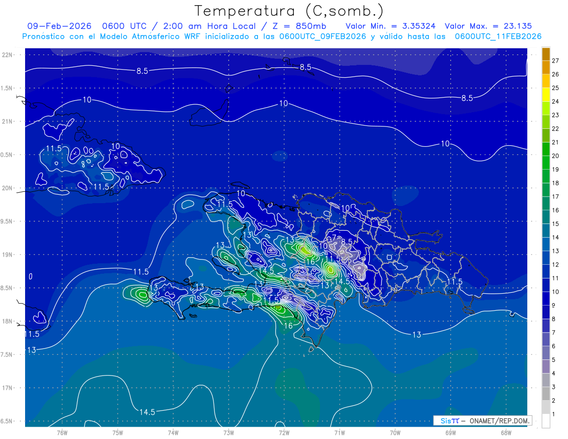Click the '73W' longitude axis label
The height and width of the screenshot is (439, 568).
229,432
